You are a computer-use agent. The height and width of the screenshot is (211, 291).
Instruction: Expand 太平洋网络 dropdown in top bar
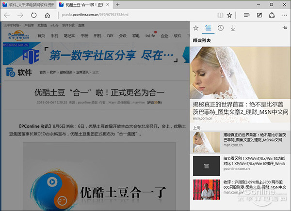[12, 25]
